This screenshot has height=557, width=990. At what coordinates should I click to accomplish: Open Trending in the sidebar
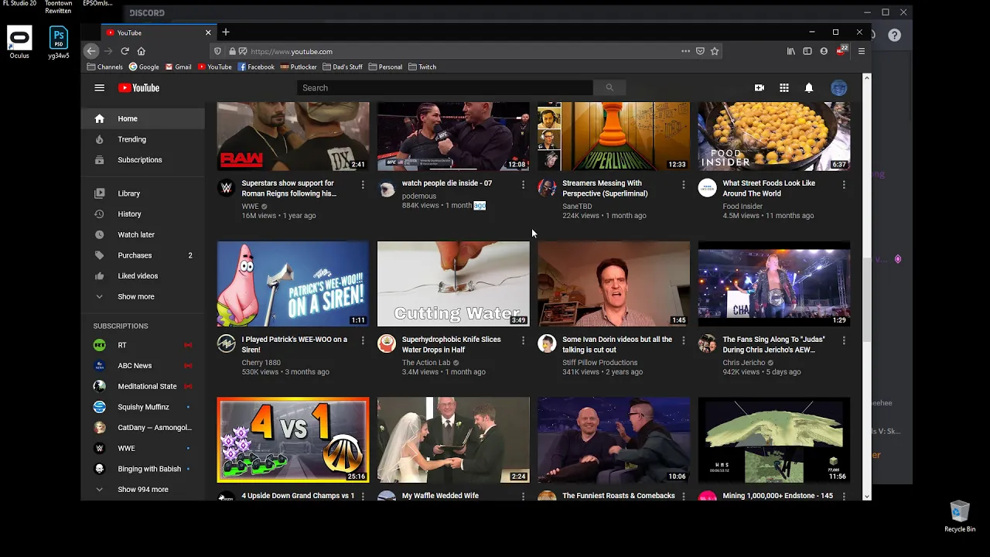(142, 139)
